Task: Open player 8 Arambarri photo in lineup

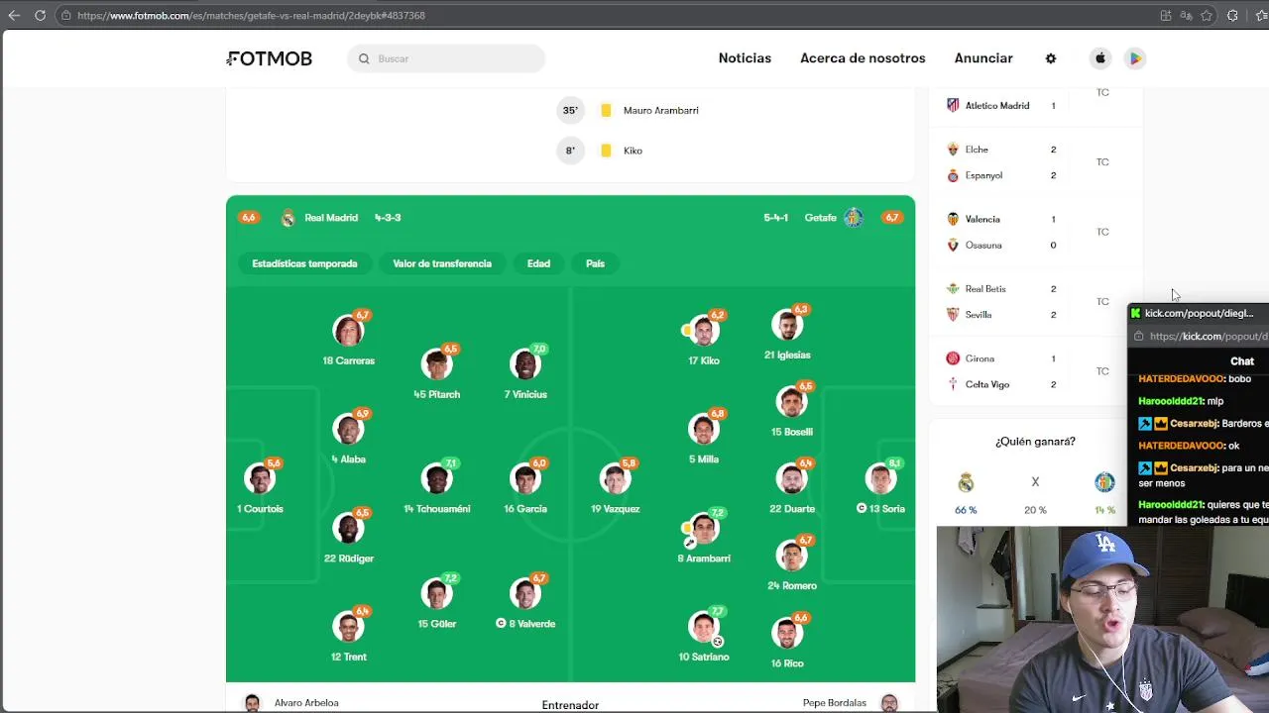Action: (x=704, y=529)
